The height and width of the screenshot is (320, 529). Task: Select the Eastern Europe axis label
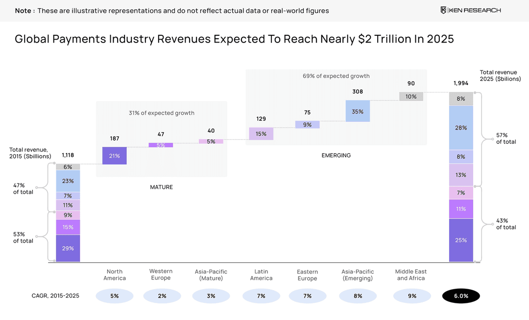pyautogui.click(x=307, y=274)
